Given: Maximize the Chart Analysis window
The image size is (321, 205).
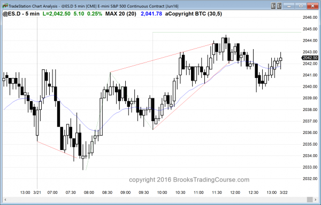Looking at the screenshot, I should point(301,6).
